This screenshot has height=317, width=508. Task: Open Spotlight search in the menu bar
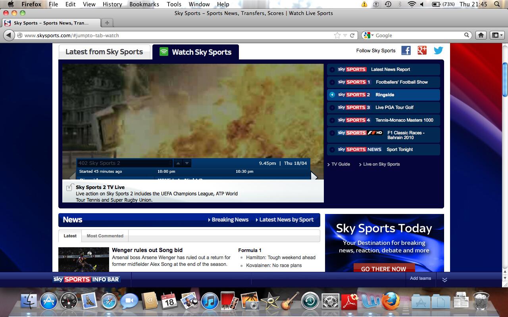pyautogui.click(x=497, y=4)
